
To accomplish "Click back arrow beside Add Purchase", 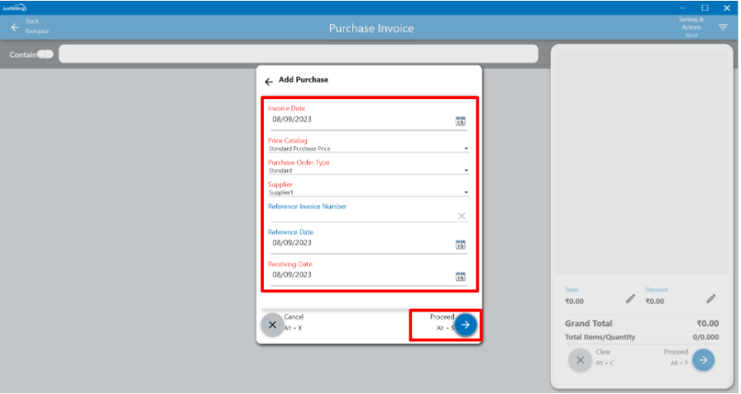I will coord(269,81).
